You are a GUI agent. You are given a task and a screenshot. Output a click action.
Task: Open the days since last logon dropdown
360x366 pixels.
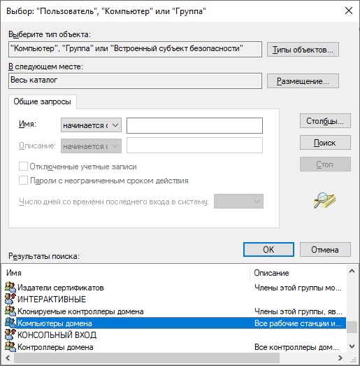(x=238, y=202)
